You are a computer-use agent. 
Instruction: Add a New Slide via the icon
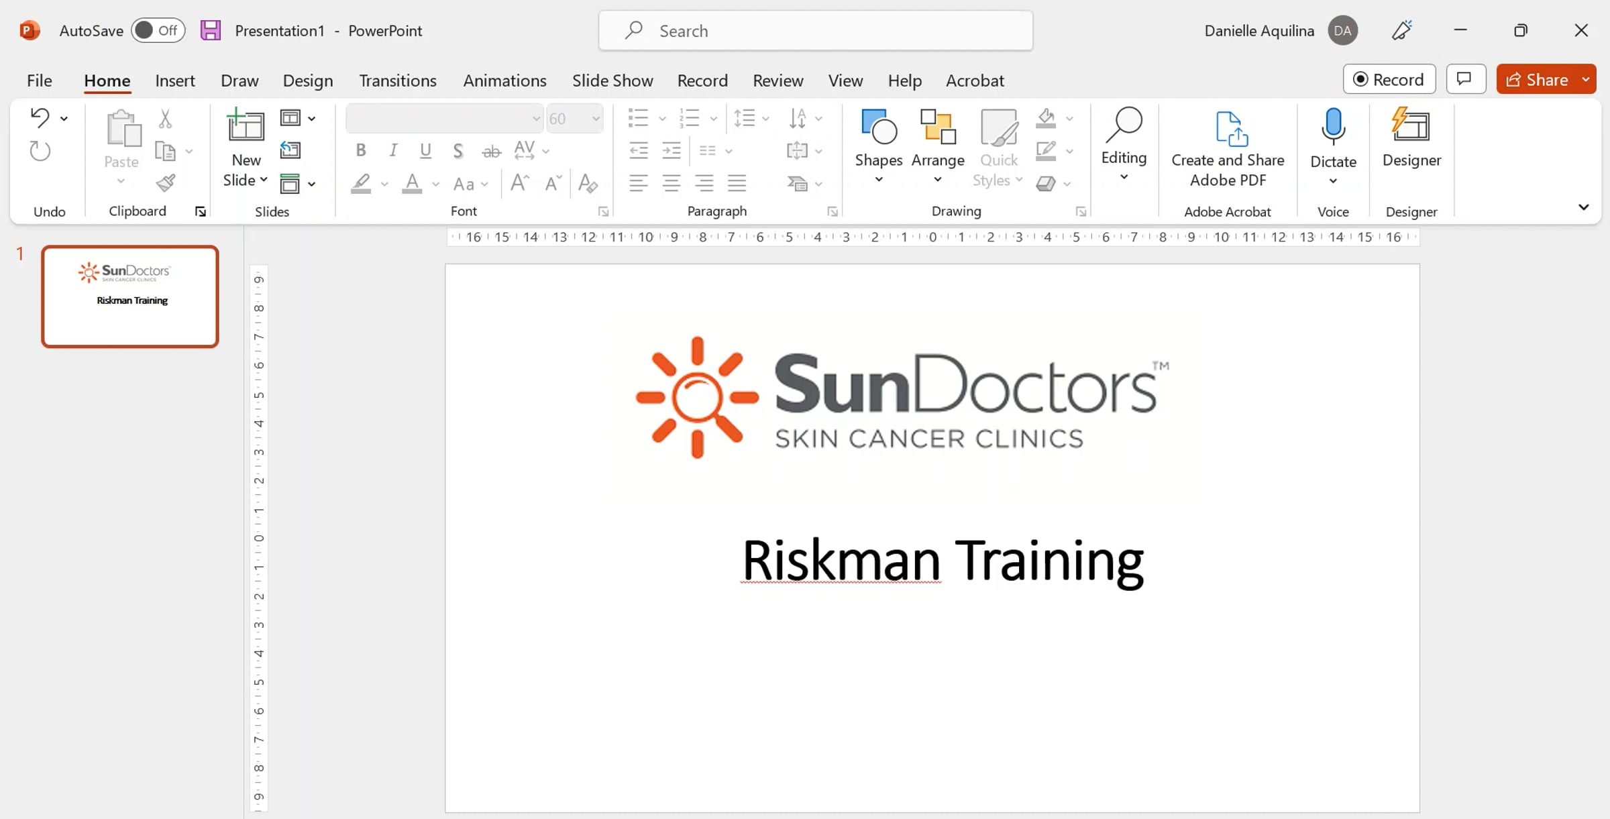[246, 125]
